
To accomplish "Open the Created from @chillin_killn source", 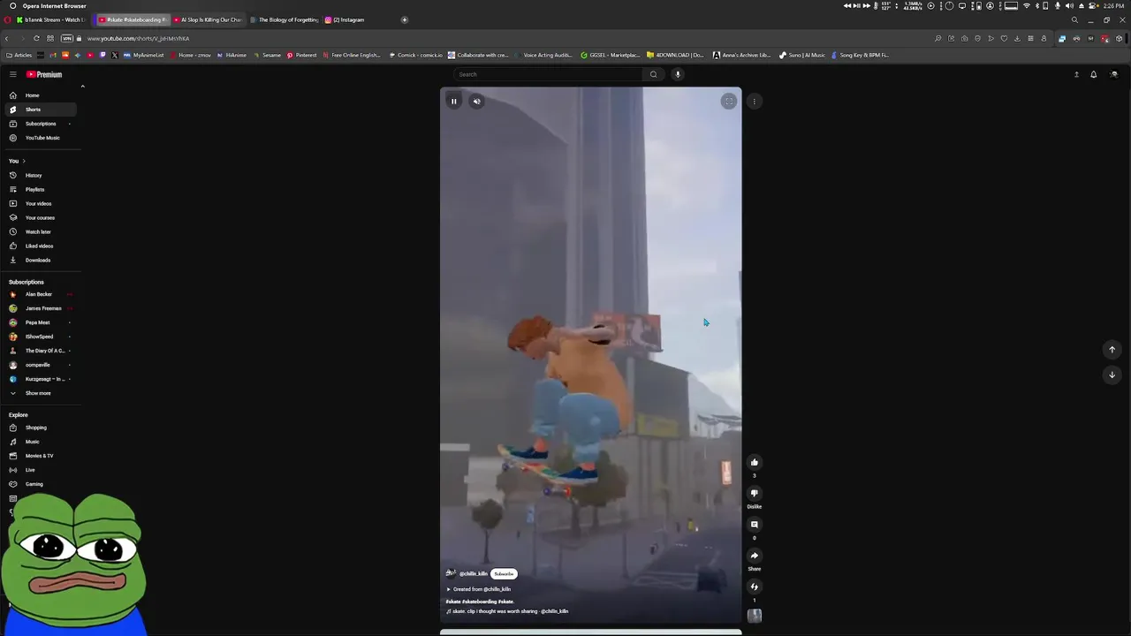I will [x=479, y=589].
